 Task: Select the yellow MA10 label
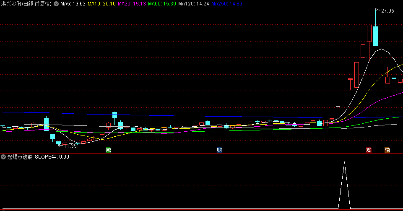[x=101, y=4]
